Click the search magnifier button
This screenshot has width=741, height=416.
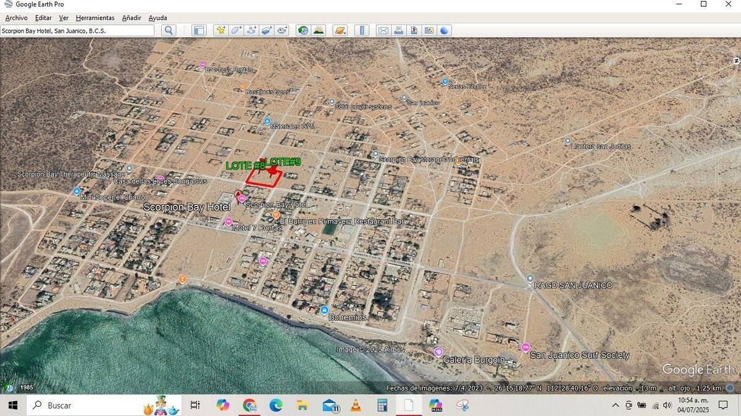tap(169, 30)
